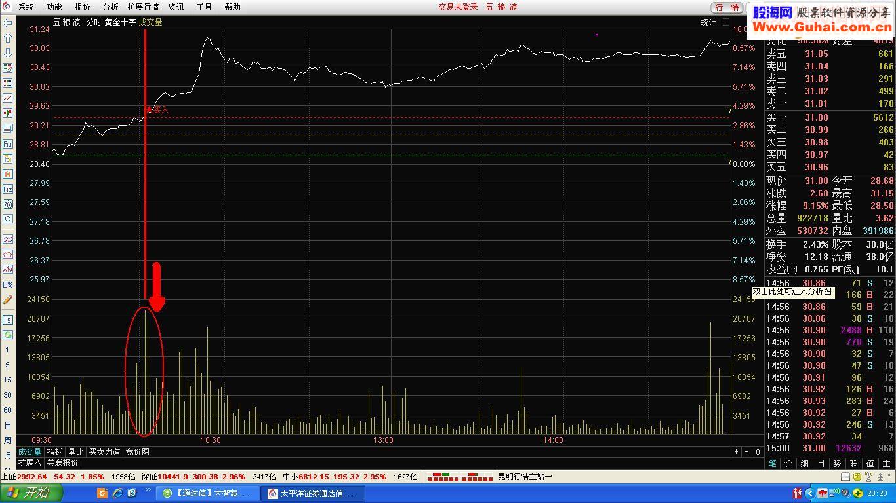Select the 细 tab in right panel
This screenshot has height=503, width=896.
click(x=805, y=463)
